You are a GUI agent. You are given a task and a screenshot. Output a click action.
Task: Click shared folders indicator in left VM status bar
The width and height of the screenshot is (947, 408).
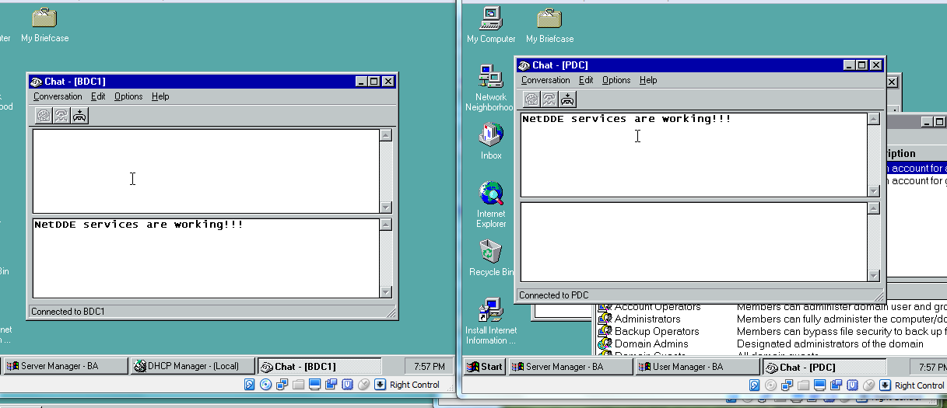coord(299,385)
